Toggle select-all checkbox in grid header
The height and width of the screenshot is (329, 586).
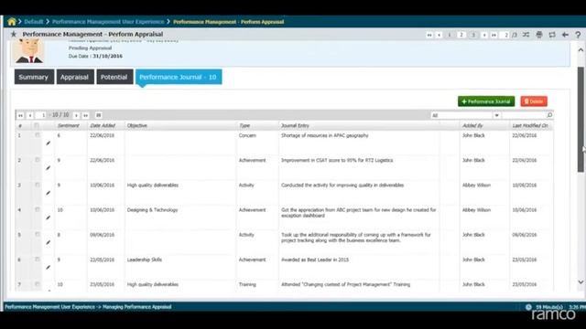coord(37,126)
